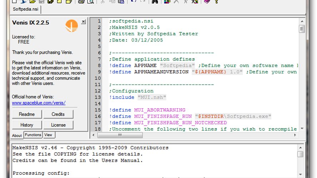The image size is (317, 178).
Task: Click the ';softpedia.nsi' comment on line 1
Action: (131, 21)
